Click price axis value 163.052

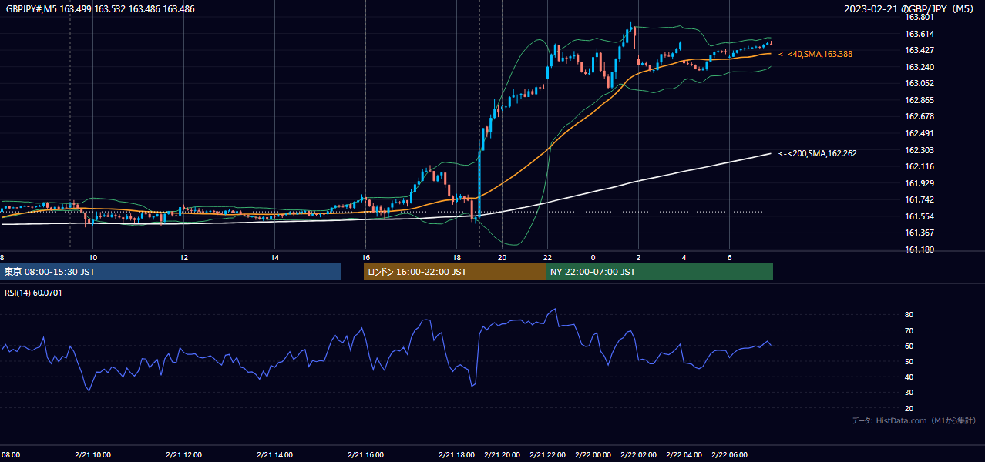click(x=919, y=83)
